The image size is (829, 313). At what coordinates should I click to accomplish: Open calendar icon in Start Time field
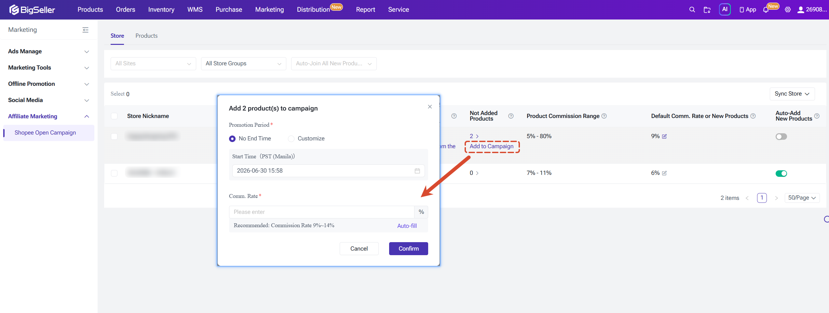click(x=417, y=171)
